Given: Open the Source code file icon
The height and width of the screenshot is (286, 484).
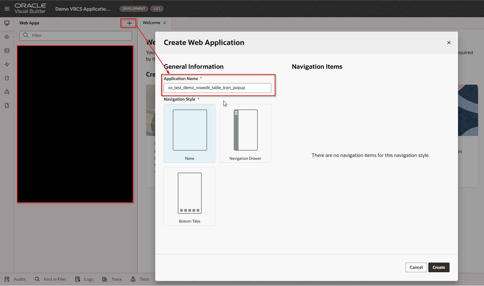Looking at the screenshot, I should point(7,106).
